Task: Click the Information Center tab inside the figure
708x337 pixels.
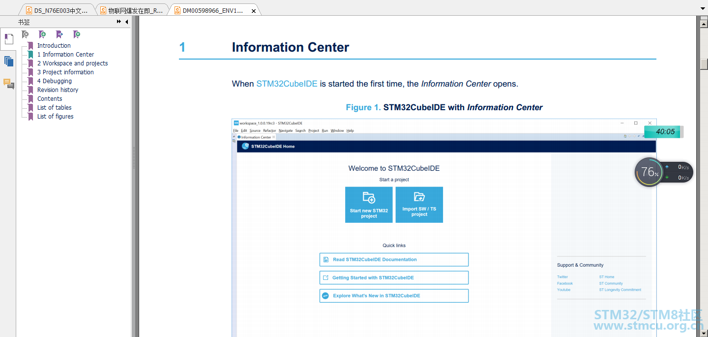Action: click(x=256, y=137)
